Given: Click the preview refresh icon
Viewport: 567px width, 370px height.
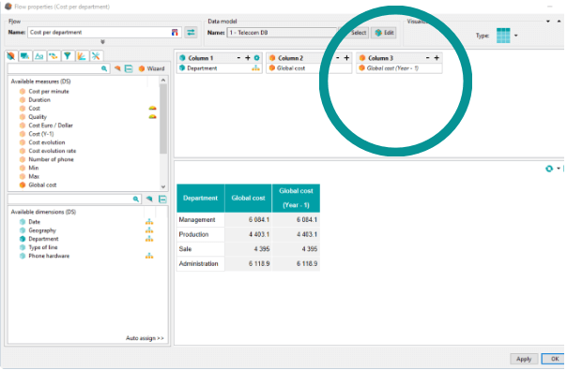Looking at the screenshot, I should 549,169.
